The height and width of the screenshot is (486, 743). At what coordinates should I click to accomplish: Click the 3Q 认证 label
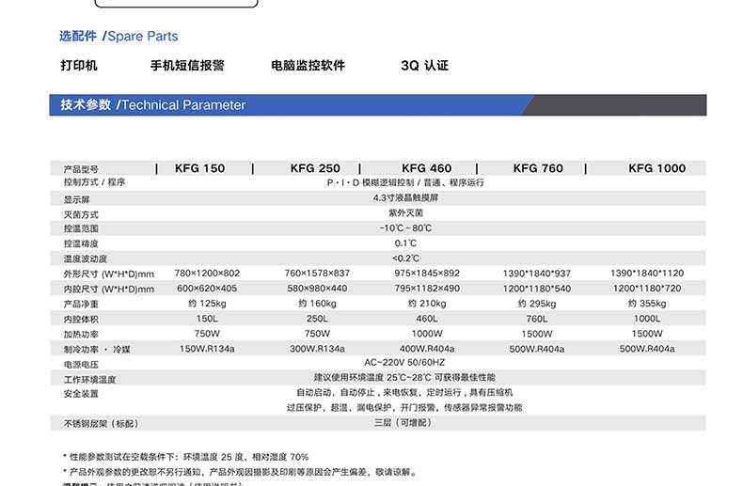[x=424, y=66]
